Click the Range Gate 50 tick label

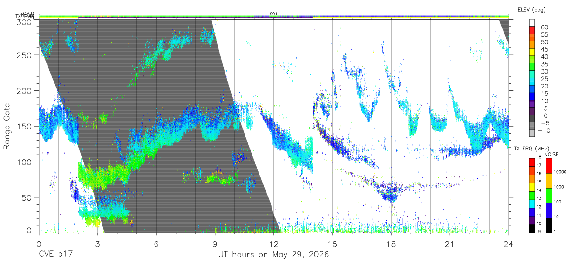tap(27, 197)
